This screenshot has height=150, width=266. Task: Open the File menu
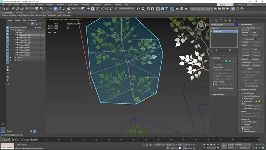click(x=3, y=5)
